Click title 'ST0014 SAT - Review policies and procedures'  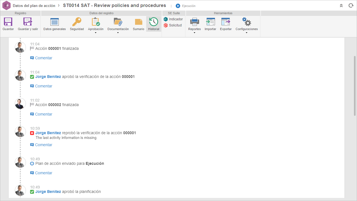[114, 6]
